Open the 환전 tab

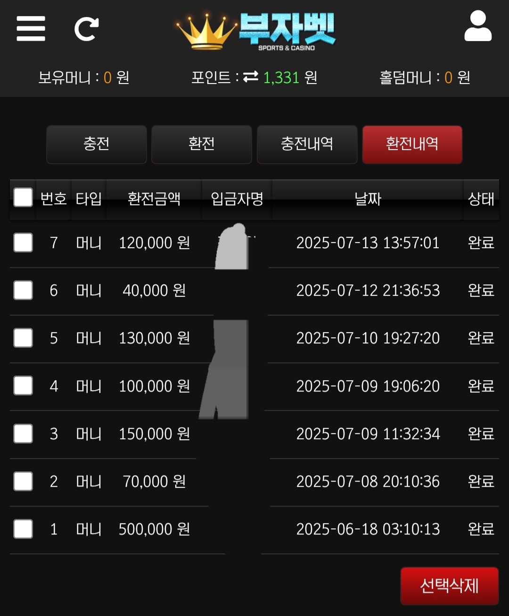(x=202, y=144)
